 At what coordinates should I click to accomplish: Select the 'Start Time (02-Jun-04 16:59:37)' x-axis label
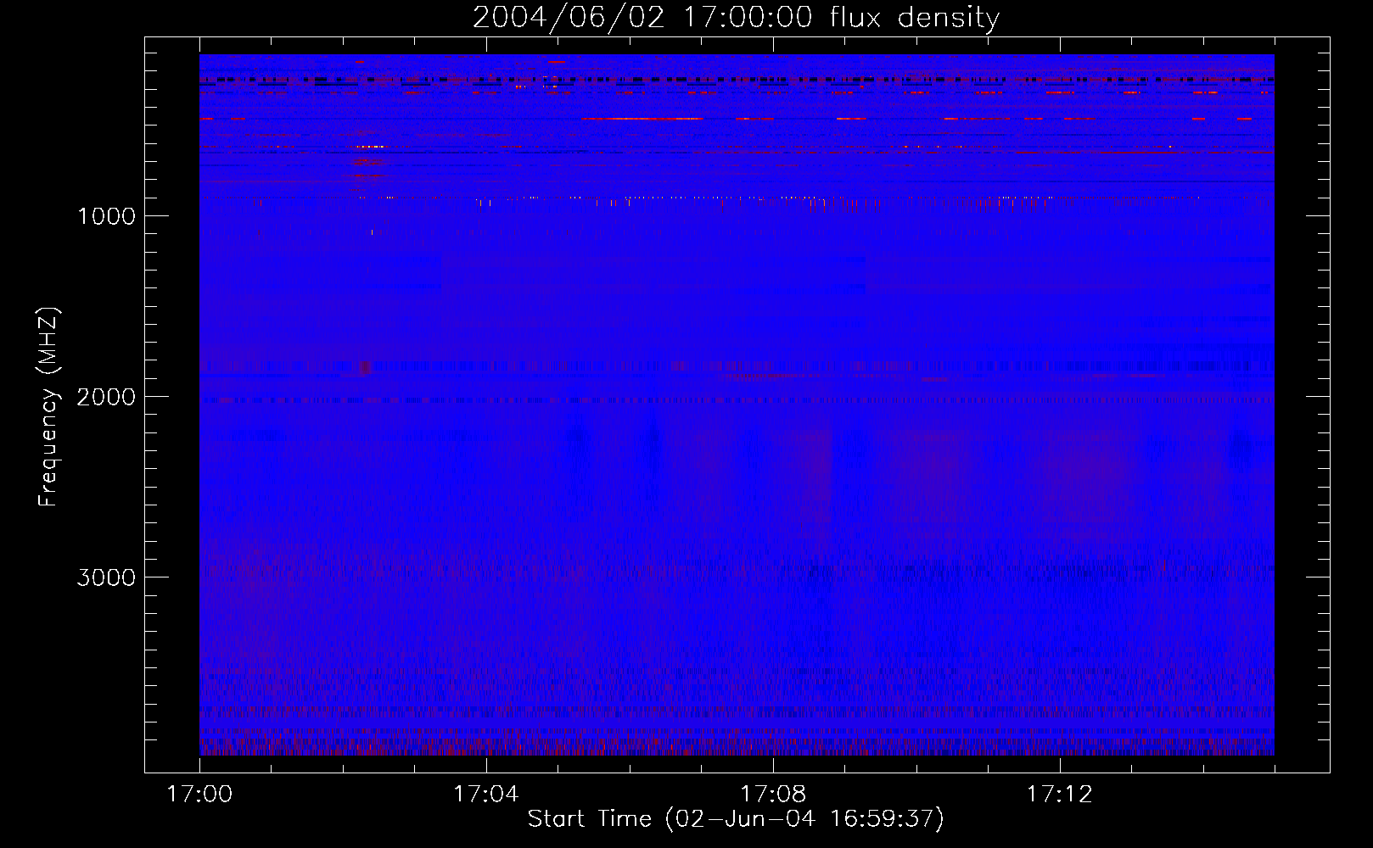(736, 819)
